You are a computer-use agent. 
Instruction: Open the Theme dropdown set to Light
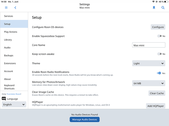[x=149, y=63]
